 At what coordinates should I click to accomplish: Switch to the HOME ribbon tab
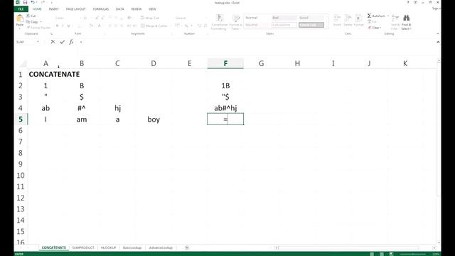37,9
